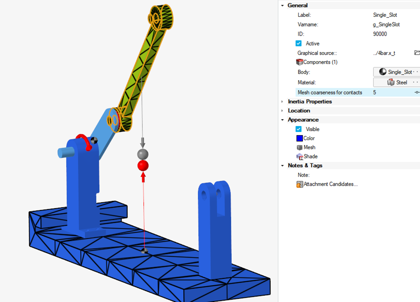Browse for graphical source file folder icon
This screenshot has width=420, height=302.
pos(417,52)
